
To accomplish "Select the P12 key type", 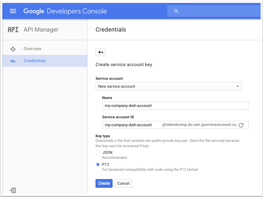I will (x=98, y=164).
